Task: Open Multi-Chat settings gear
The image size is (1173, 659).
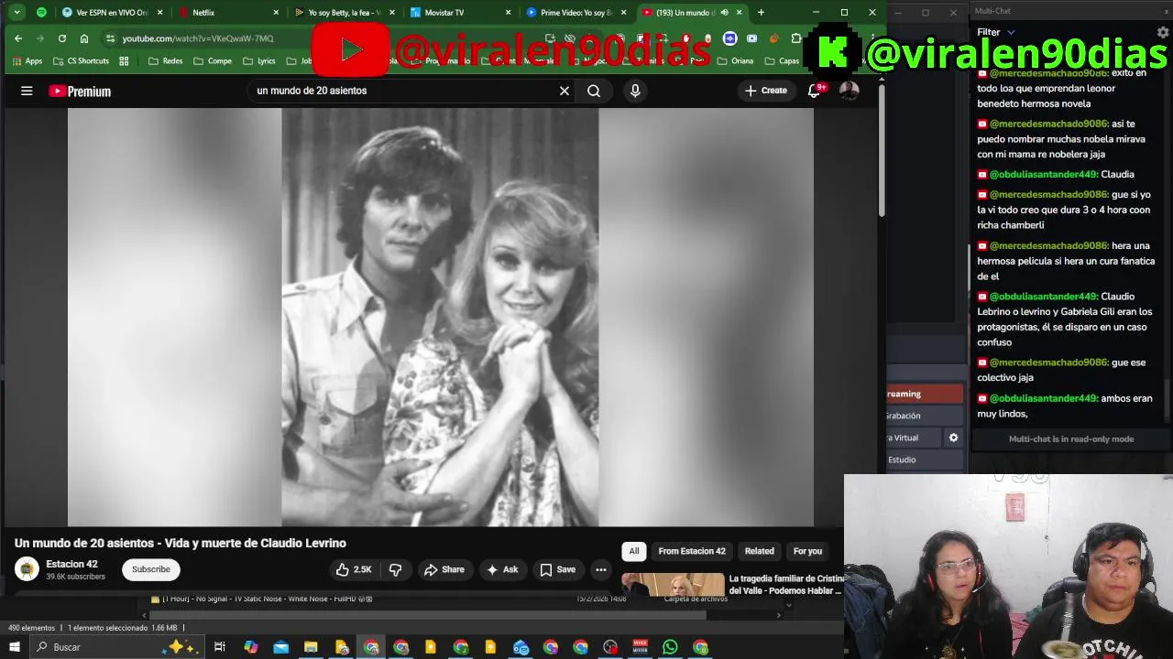Action: [1163, 32]
